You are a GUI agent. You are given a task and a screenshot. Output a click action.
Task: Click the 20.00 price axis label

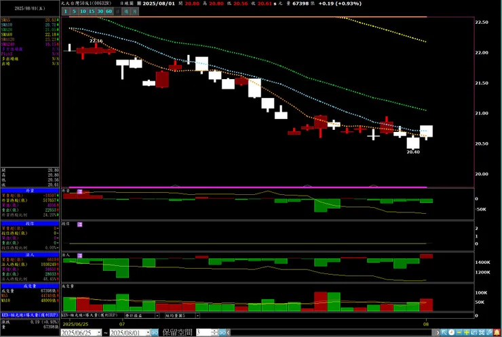pos(482,174)
